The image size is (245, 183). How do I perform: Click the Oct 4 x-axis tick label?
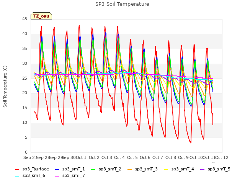click(x=119, y=157)
